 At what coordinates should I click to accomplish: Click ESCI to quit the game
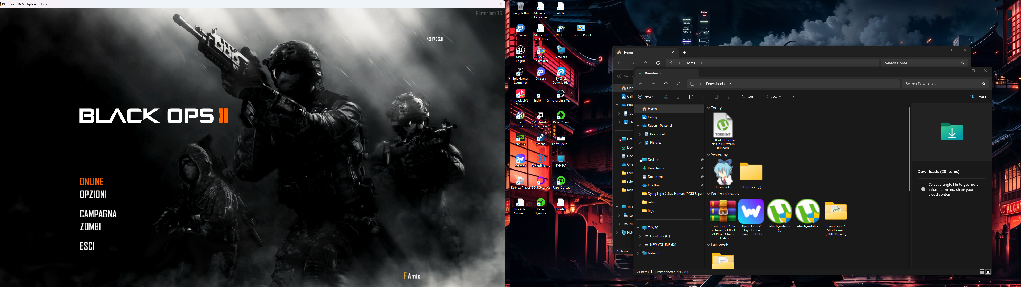pos(87,246)
